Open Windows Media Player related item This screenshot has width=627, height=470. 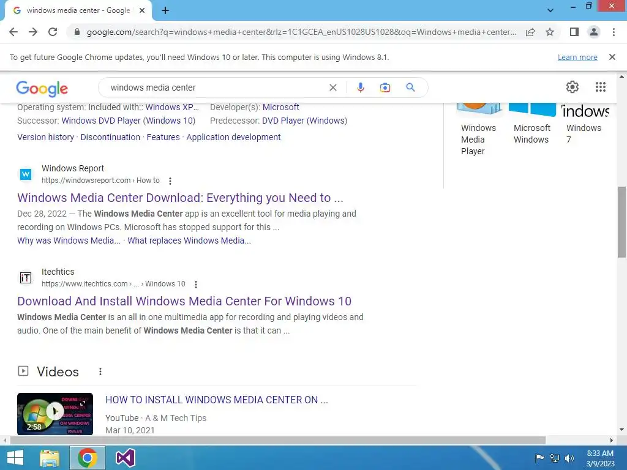pos(479,129)
